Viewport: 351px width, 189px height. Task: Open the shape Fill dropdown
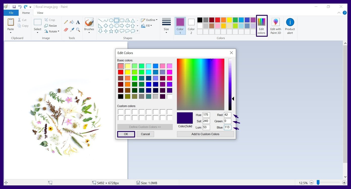point(148,25)
